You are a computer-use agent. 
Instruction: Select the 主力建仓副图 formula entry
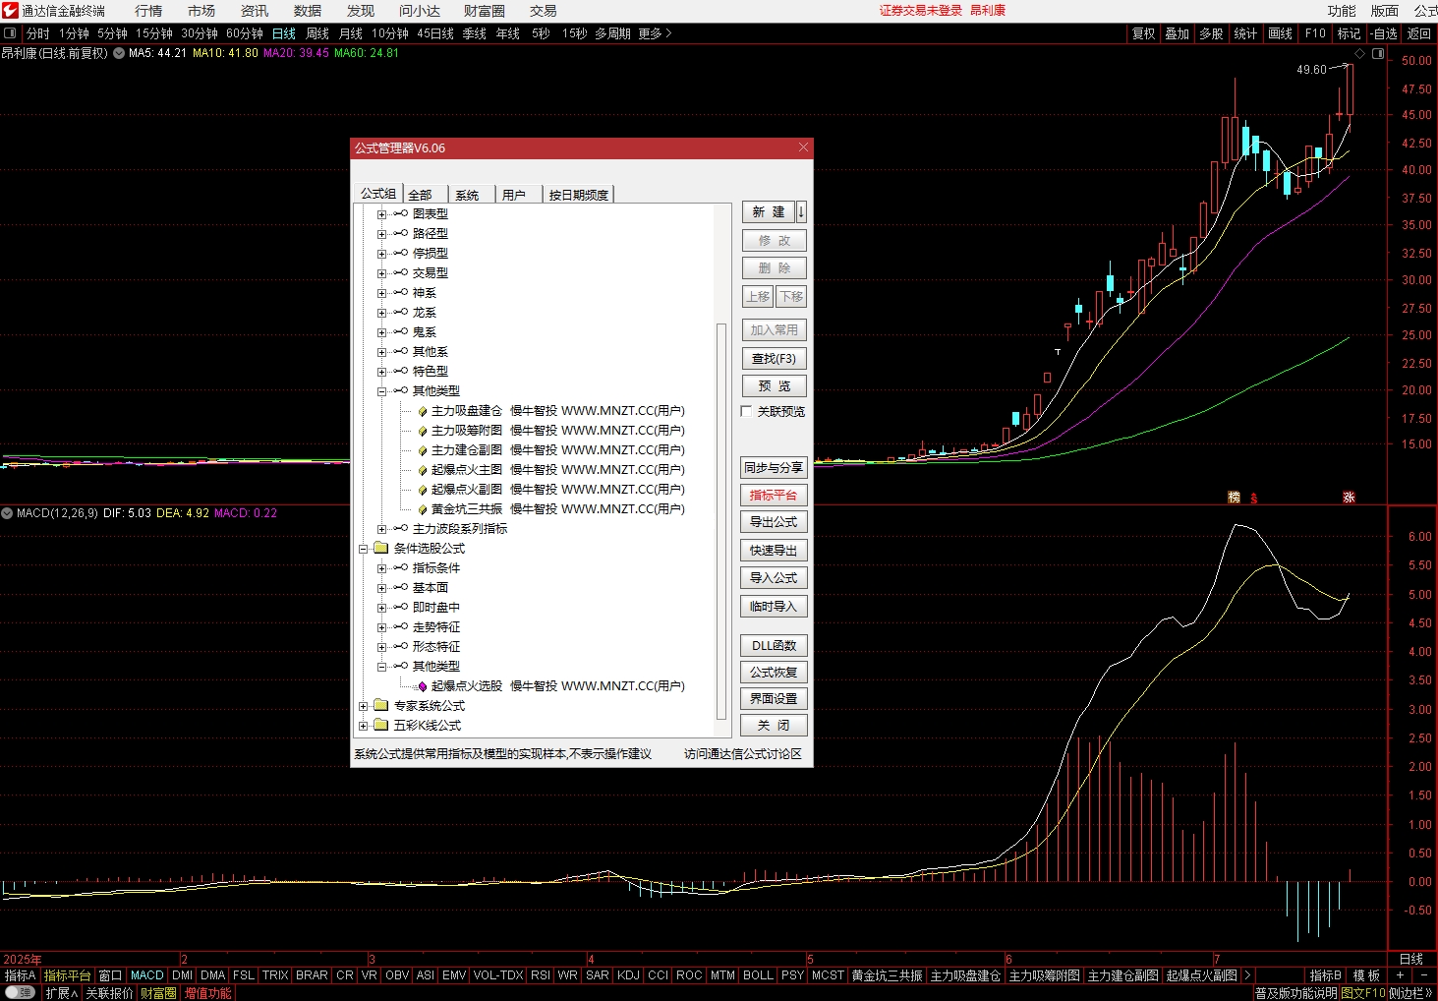[557, 450]
